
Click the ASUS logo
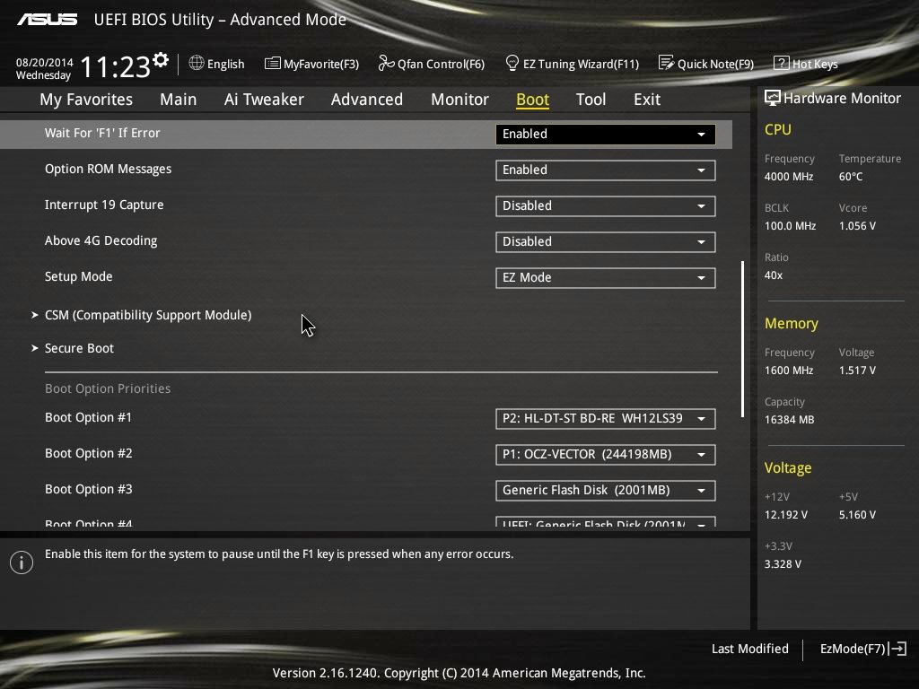tap(47, 20)
